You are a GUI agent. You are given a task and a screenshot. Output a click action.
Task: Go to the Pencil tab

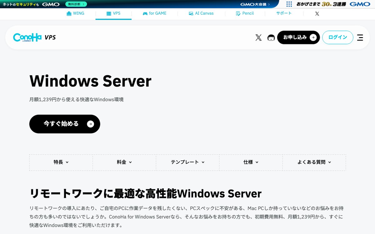pos(245,14)
